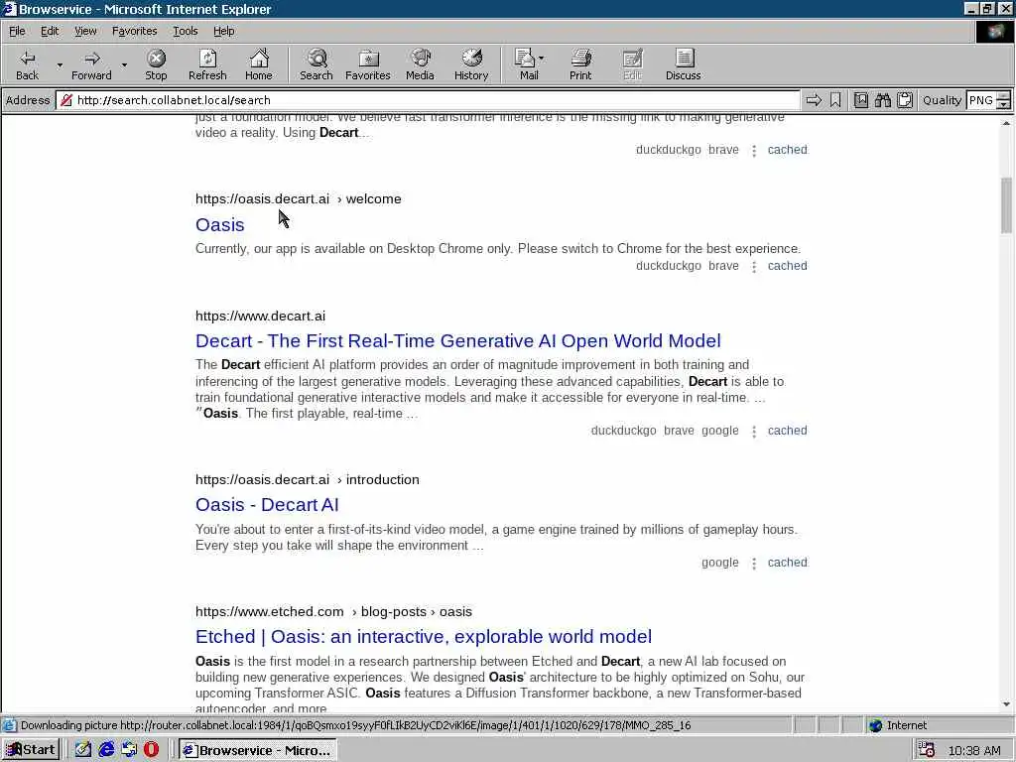The image size is (1016, 762).
Task: Open cached copy of Oasis welcome result
Action: (x=787, y=266)
